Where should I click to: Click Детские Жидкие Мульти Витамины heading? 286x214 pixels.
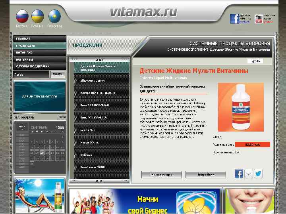194,71
